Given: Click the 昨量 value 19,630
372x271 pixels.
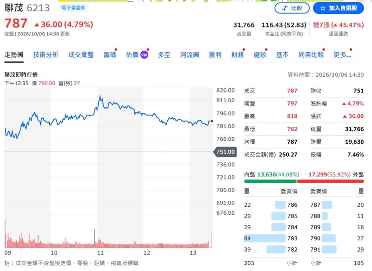Looking at the screenshot, I should (x=354, y=142).
